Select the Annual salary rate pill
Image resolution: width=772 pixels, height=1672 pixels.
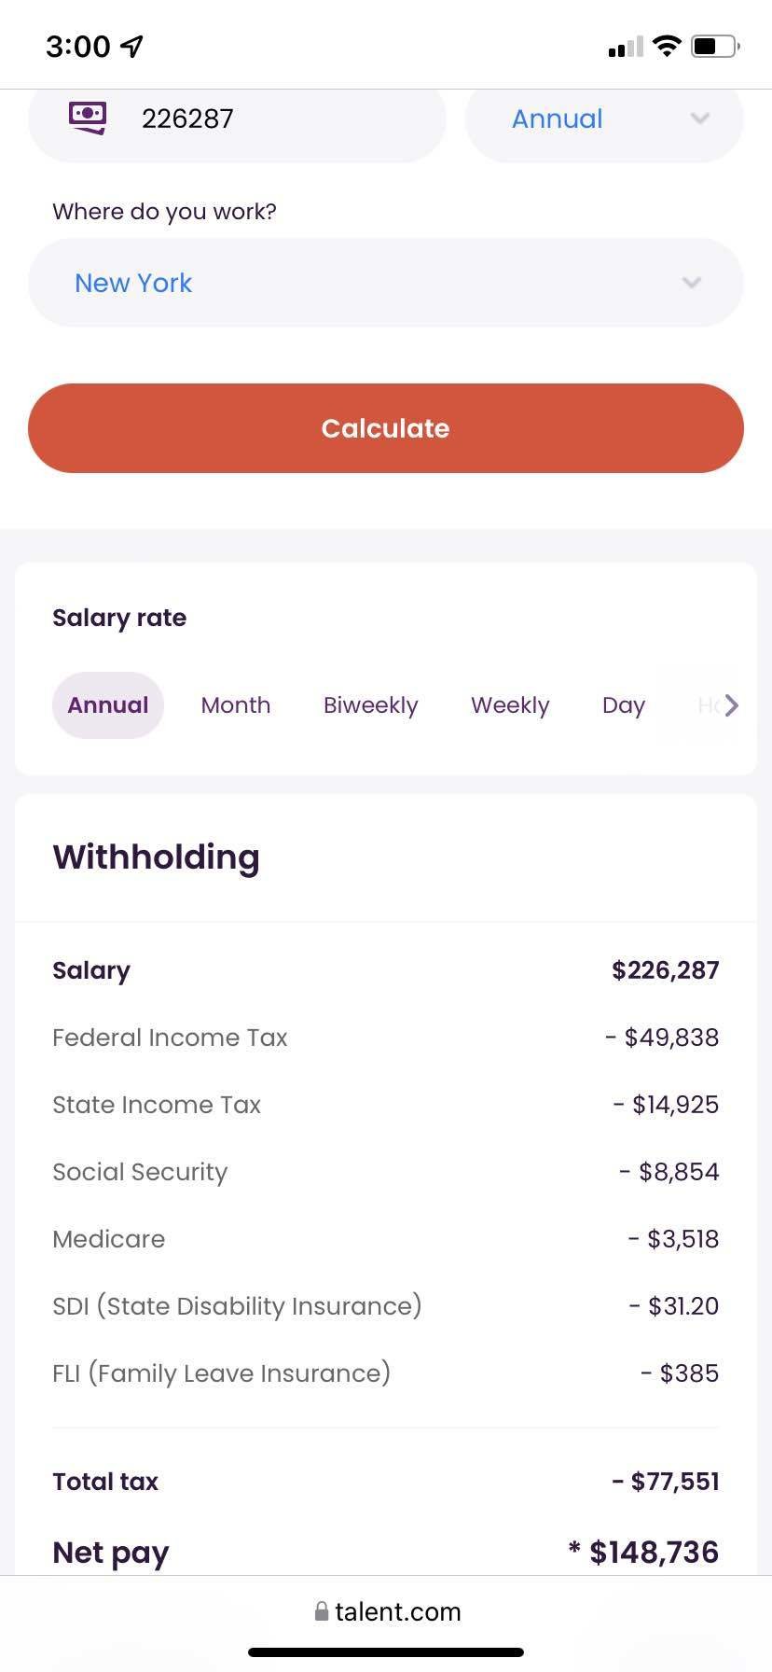107,705
